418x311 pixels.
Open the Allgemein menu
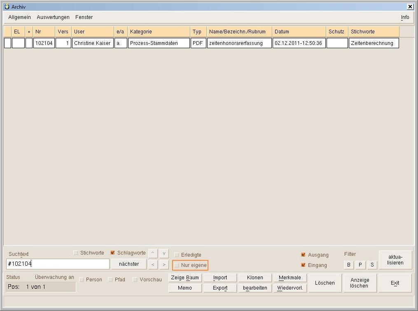(19, 17)
